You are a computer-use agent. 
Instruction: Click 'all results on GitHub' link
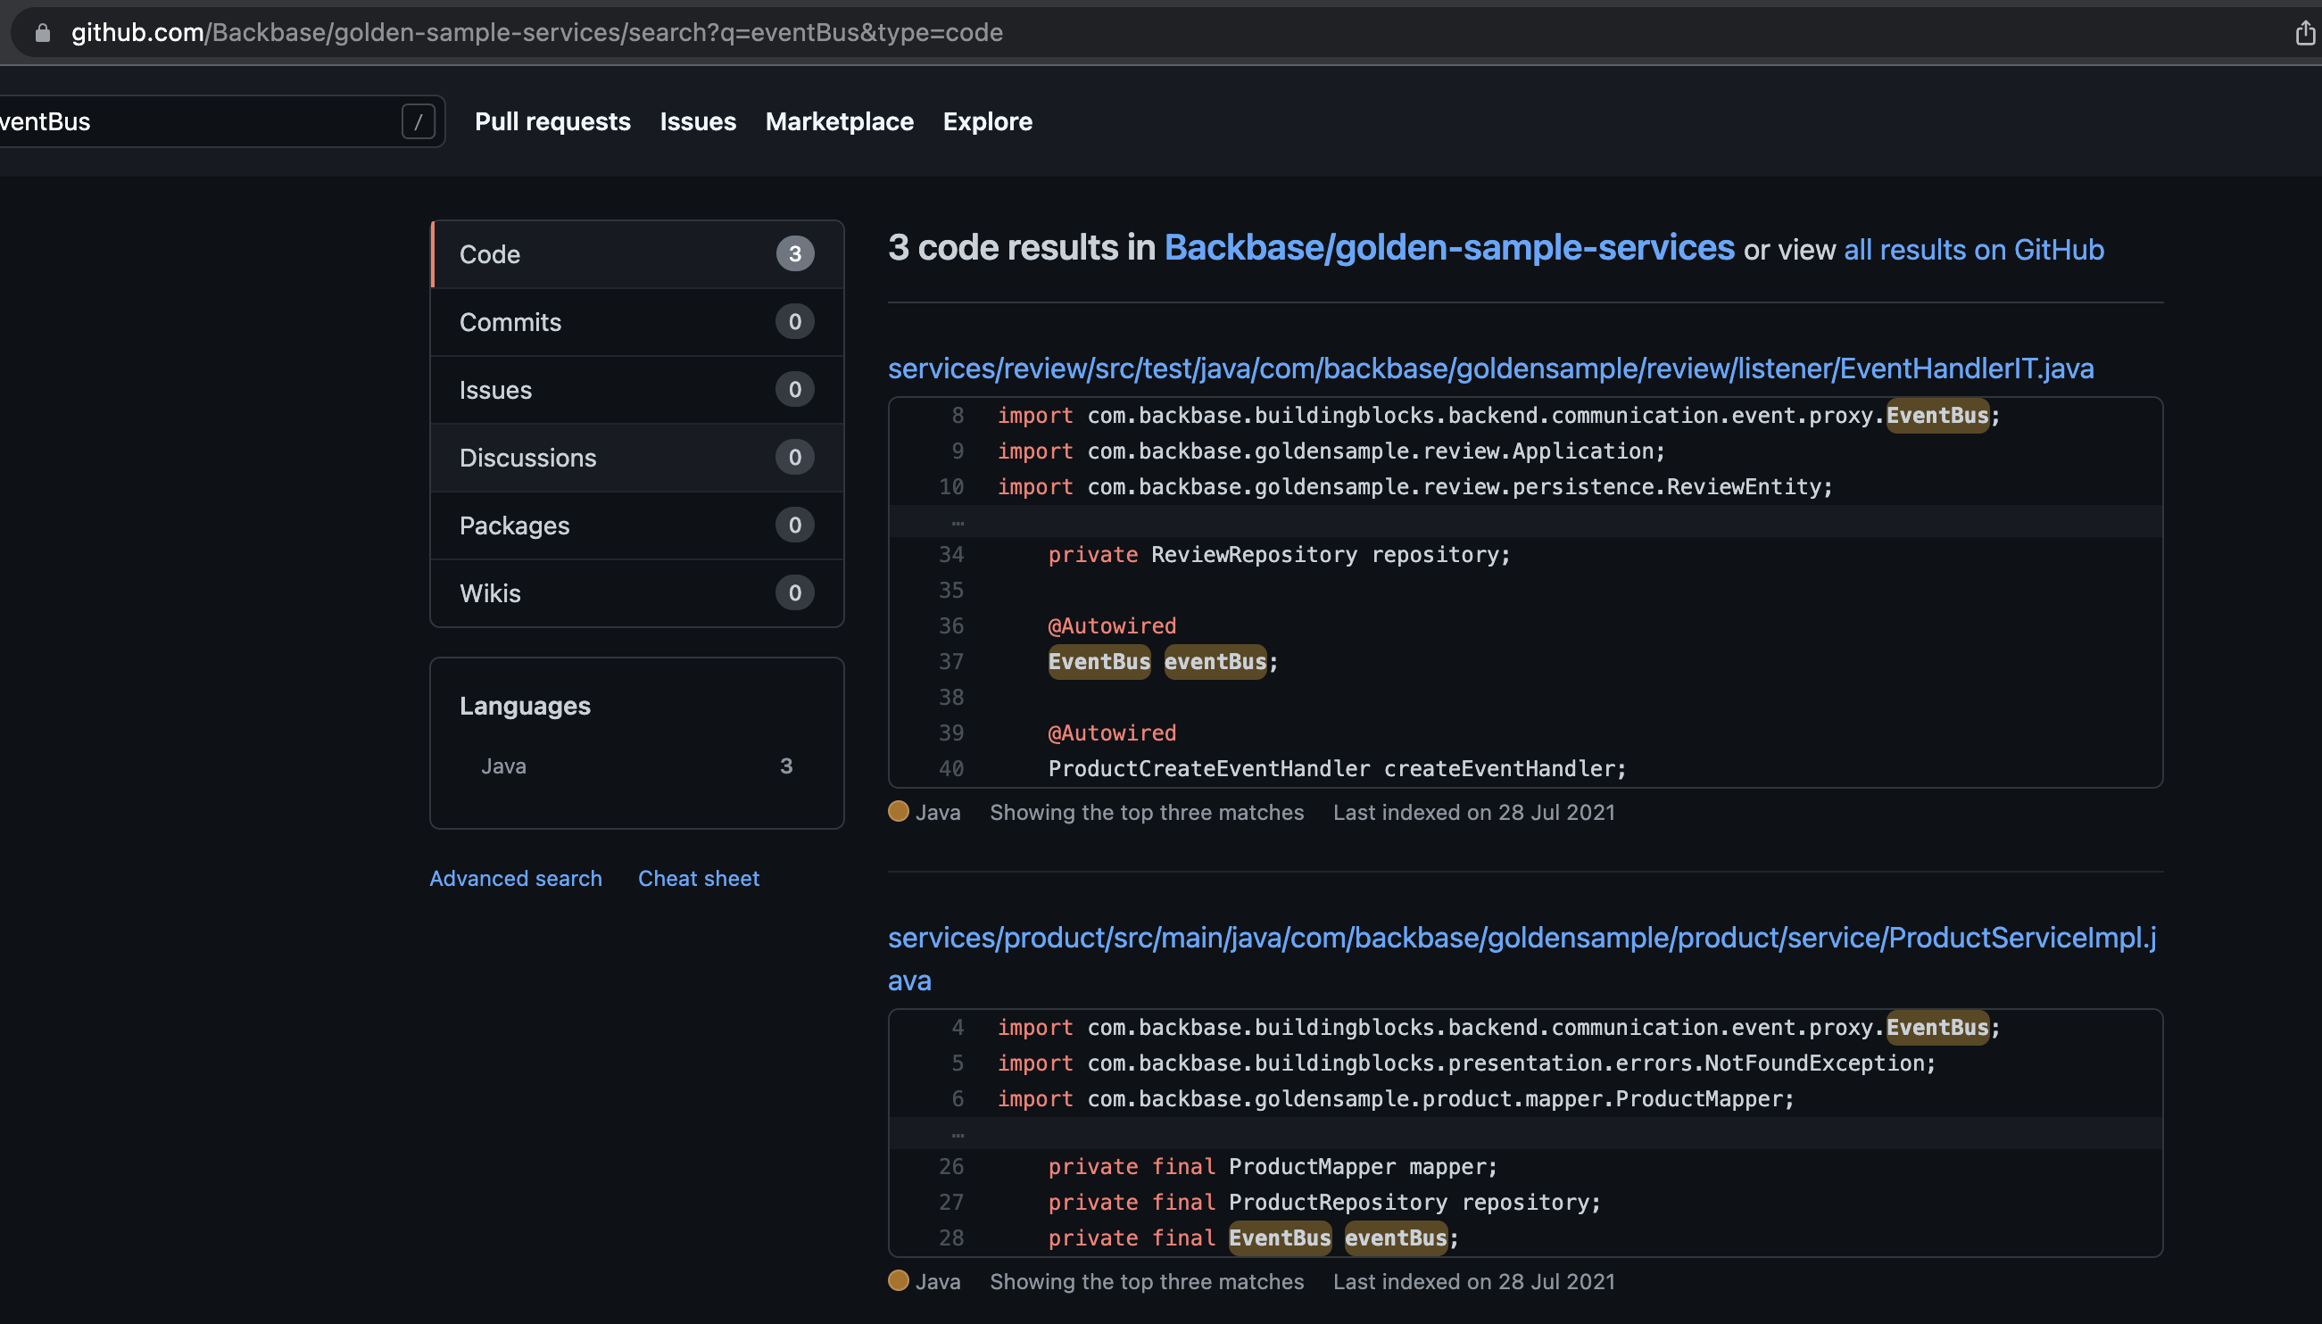[1974, 250]
